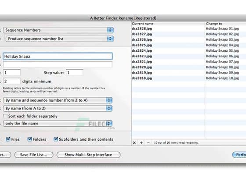Click the digits minimum padding field
The image size is (246, 184).
click(x=12, y=81)
